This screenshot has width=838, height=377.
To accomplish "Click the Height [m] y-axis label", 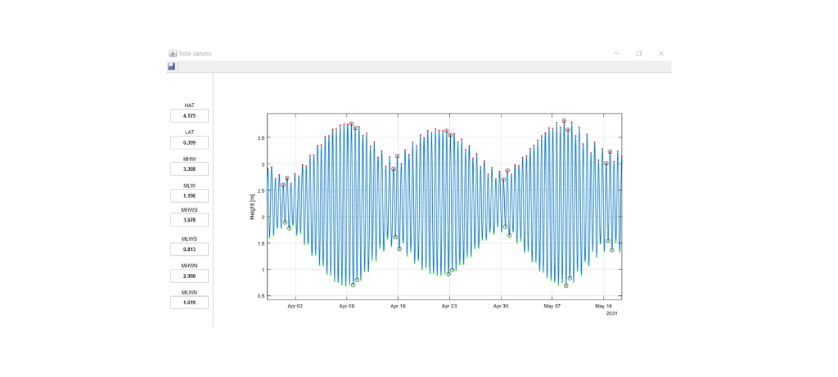I will click(252, 207).
